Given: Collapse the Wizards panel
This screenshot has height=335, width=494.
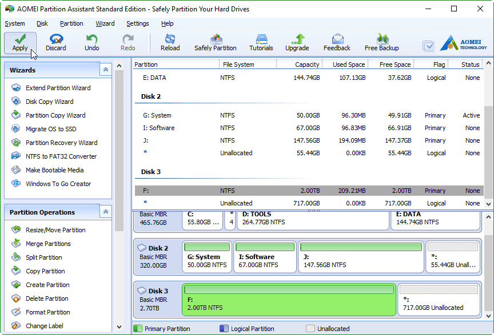Looking at the screenshot, I should [x=105, y=70].
